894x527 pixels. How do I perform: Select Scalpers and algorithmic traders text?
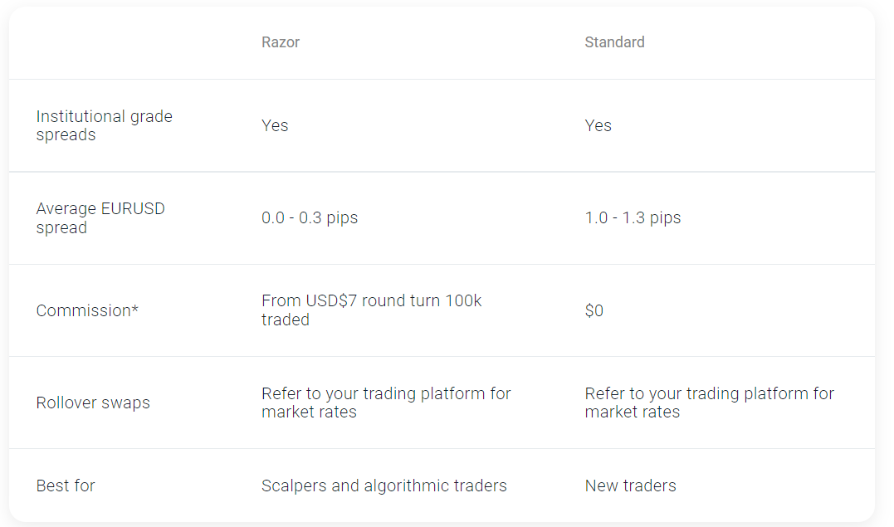click(383, 486)
